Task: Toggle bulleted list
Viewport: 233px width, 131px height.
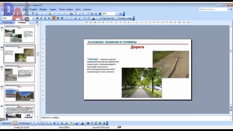Action: point(71,18)
